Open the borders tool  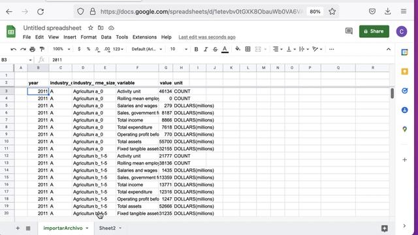(248, 49)
